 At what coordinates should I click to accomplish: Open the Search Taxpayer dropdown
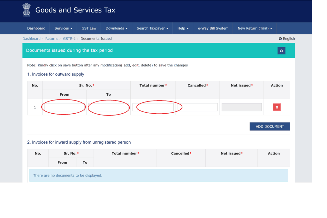point(152,28)
